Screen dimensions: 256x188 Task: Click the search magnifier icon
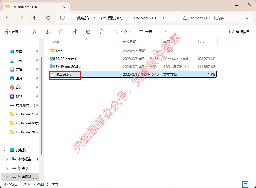[247, 18]
